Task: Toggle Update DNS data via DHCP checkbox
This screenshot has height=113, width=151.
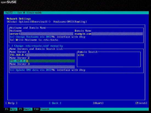Action: pyautogui.click(x=31, y=70)
